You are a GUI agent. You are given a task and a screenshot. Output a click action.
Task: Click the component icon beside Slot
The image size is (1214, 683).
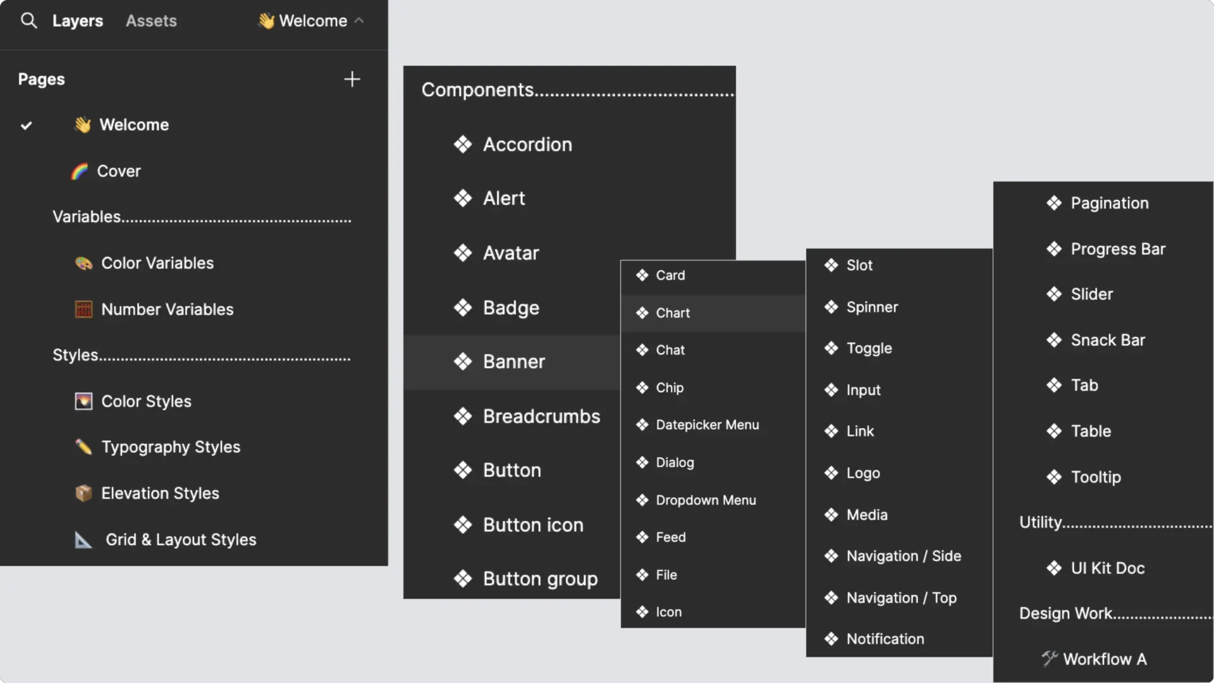point(831,265)
